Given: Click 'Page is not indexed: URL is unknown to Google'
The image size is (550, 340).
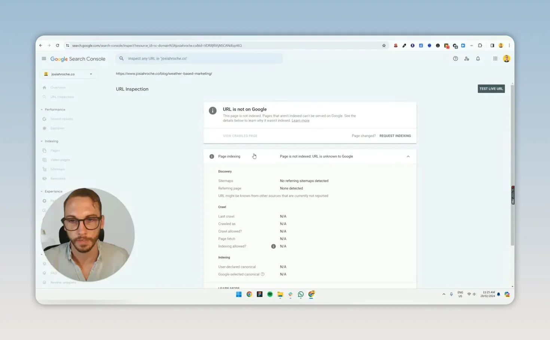Looking at the screenshot, I should coord(317,157).
